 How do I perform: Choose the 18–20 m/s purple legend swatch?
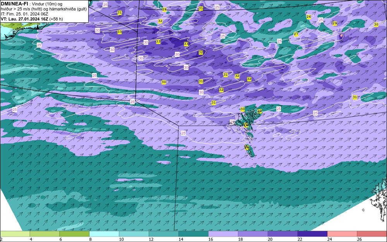(253, 234)
